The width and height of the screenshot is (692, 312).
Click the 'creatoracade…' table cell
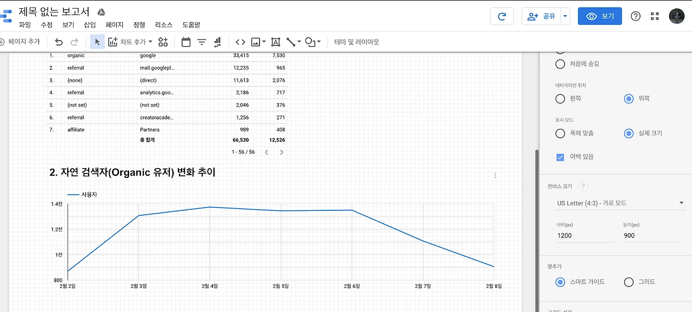pyautogui.click(x=157, y=117)
